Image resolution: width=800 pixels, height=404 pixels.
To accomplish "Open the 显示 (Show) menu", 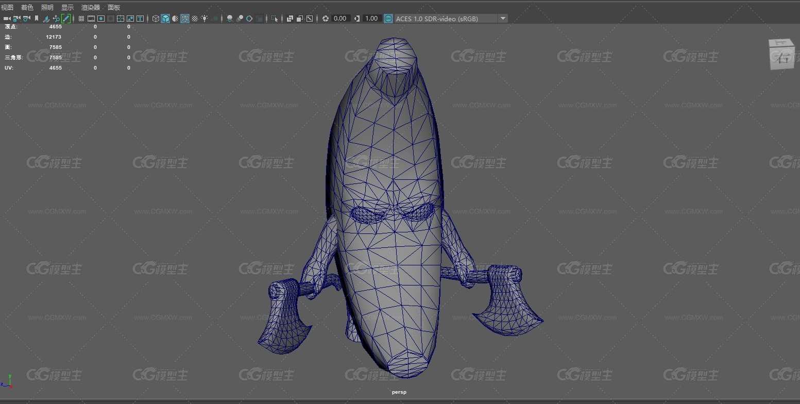I will [67, 7].
